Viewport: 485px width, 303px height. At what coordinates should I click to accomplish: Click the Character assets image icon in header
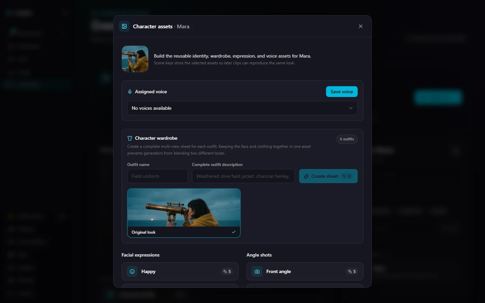click(124, 26)
